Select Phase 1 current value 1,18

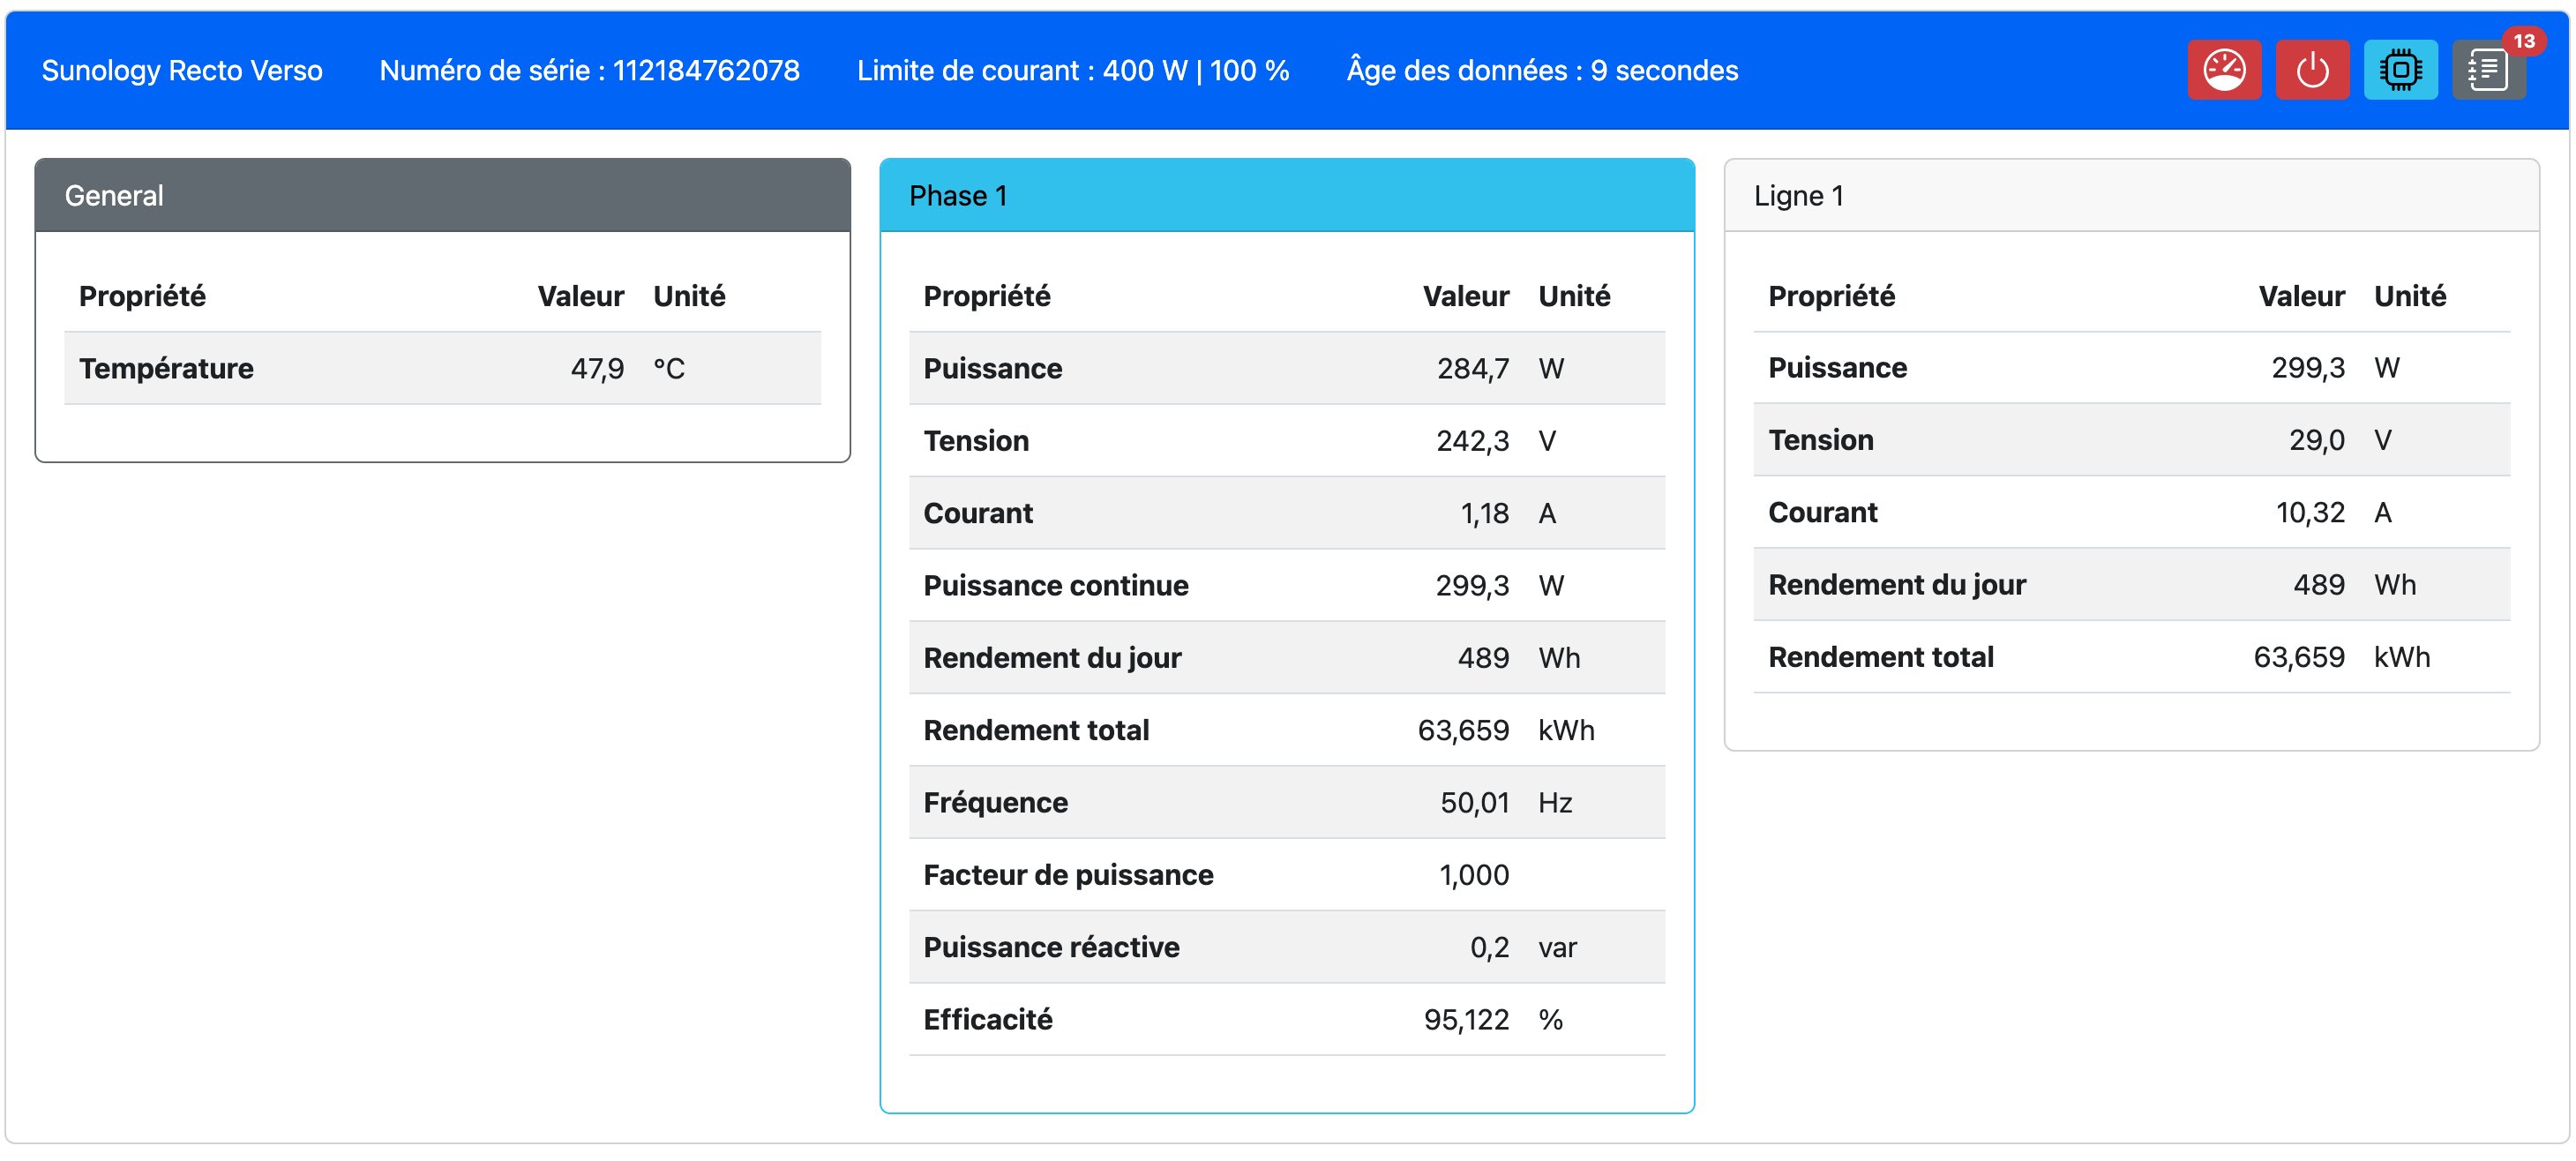pos(1485,513)
